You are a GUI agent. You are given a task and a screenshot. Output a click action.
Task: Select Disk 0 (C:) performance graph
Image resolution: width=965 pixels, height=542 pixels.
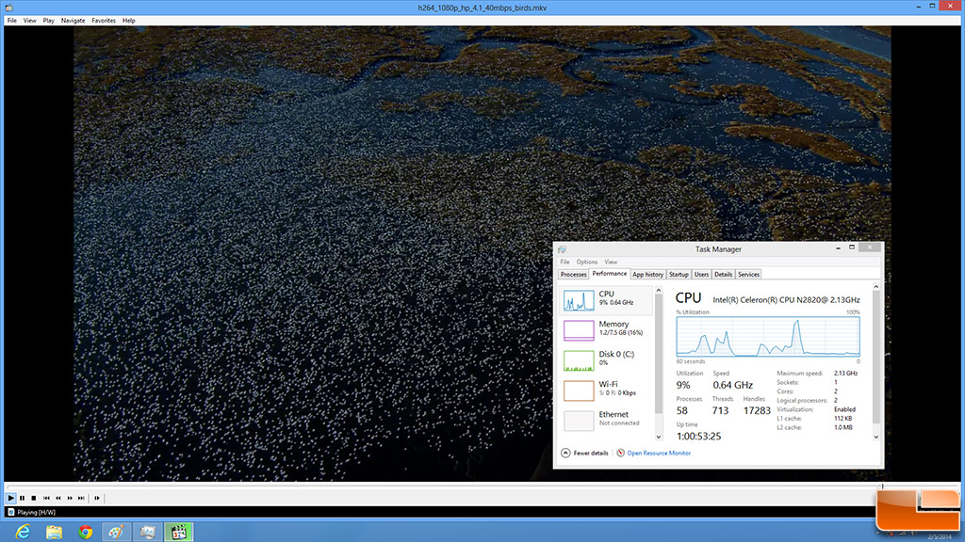608,359
